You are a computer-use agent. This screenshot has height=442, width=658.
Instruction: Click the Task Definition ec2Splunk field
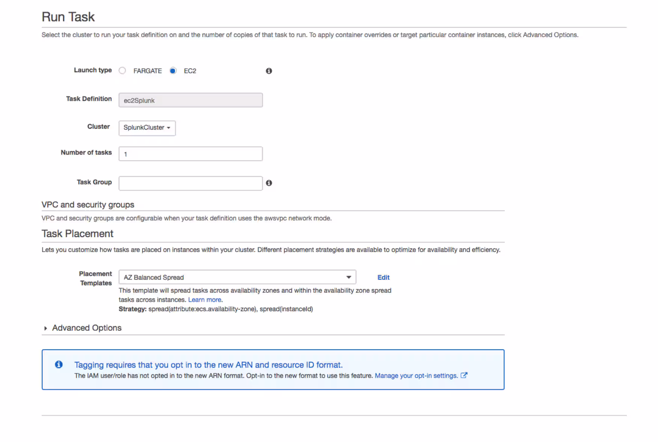pyautogui.click(x=190, y=100)
